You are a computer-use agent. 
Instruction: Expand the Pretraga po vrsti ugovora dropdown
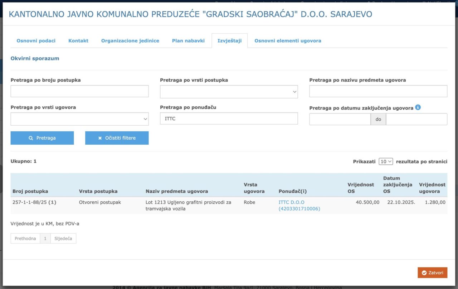(79, 119)
